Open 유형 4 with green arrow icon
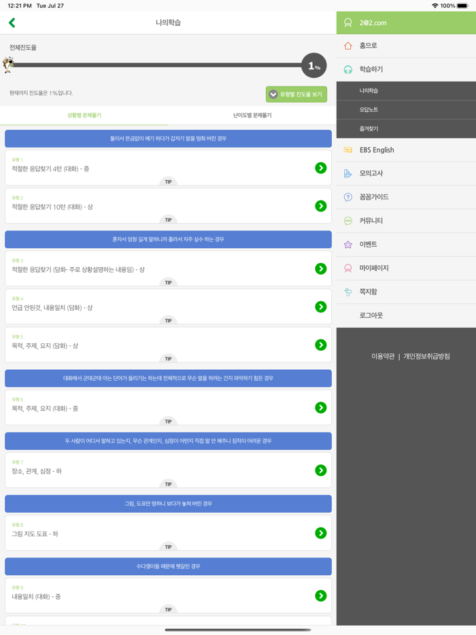 [x=321, y=307]
